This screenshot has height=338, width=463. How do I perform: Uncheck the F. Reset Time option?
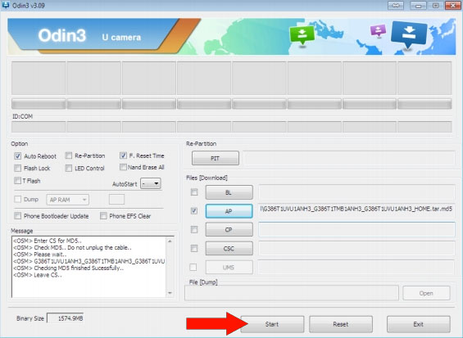[123, 155]
